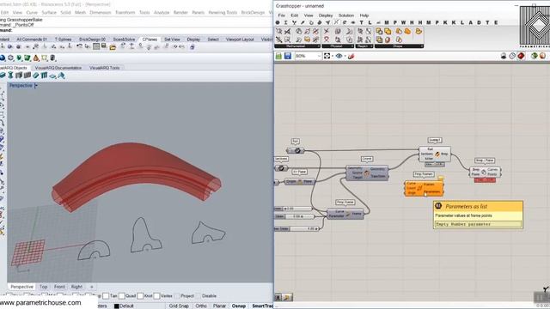Select Orient component on canvas
The width and height of the screenshot is (550, 309).
click(367, 173)
